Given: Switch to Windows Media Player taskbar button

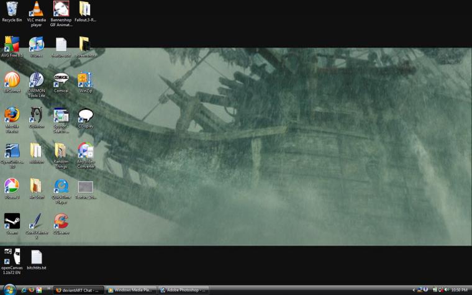Looking at the screenshot, I should coord(131,290).
